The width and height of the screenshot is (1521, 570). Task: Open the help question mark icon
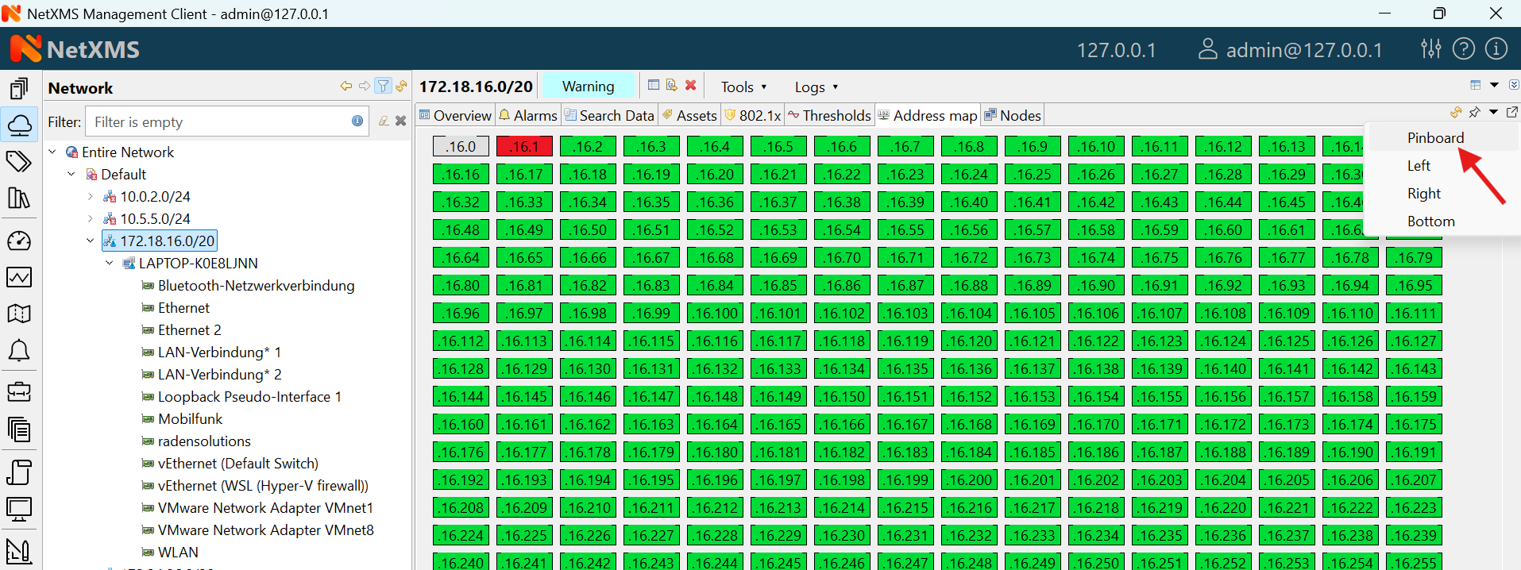click(x=1463, y=49)
